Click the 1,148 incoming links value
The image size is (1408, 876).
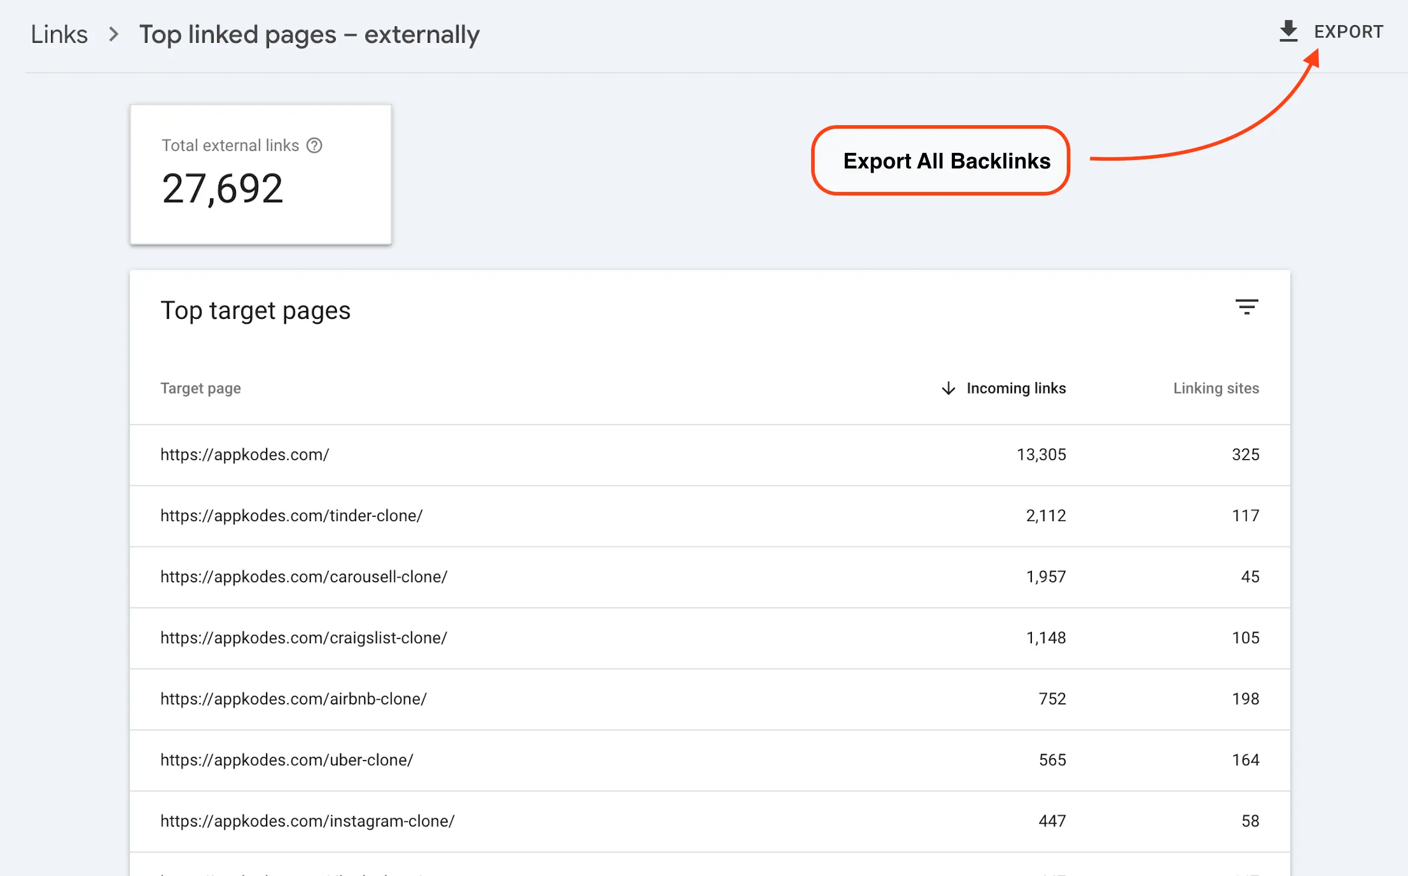click(x=1046, y=638)
